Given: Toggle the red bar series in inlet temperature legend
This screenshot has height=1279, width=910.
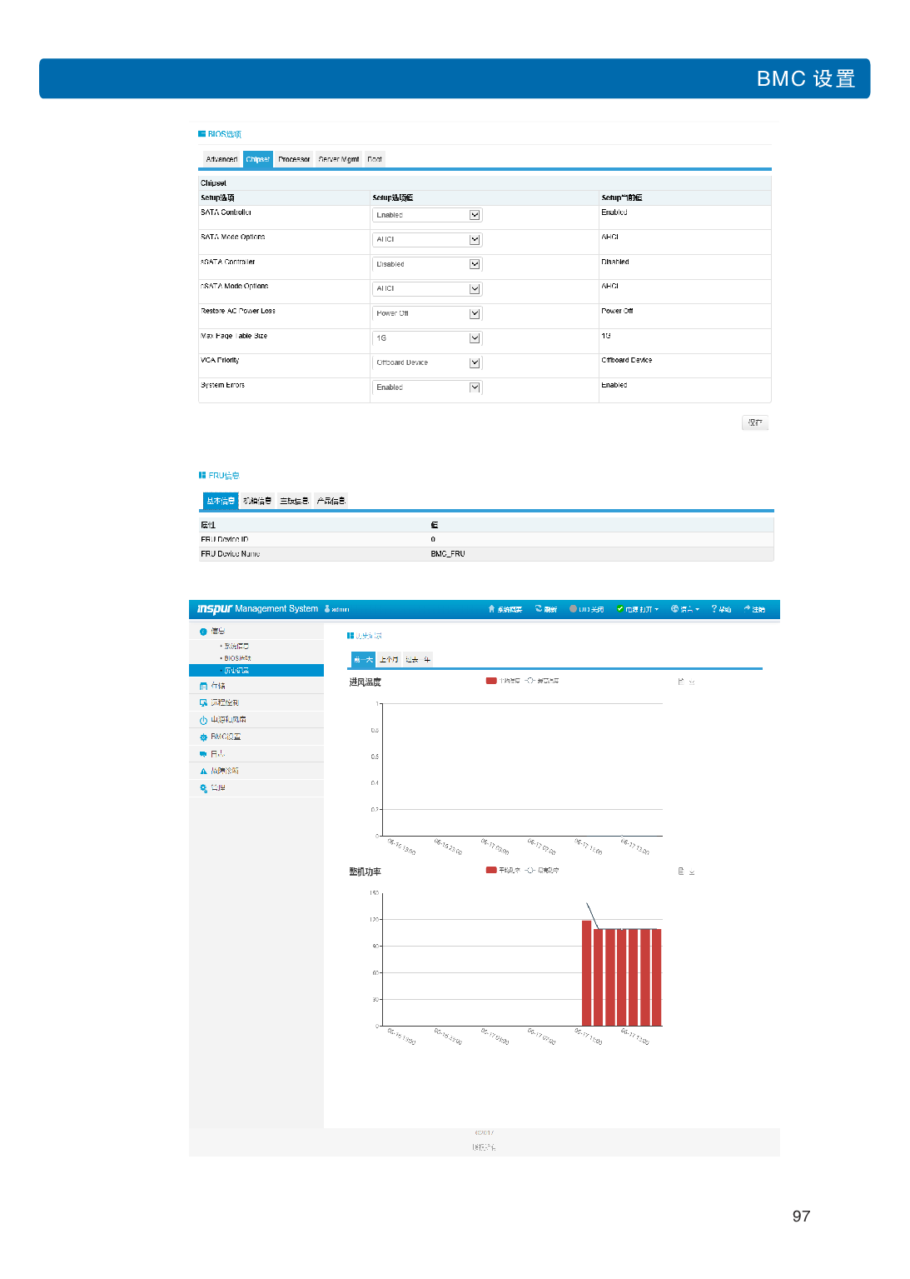Looking at the screenshot, I should click(491, 681).
